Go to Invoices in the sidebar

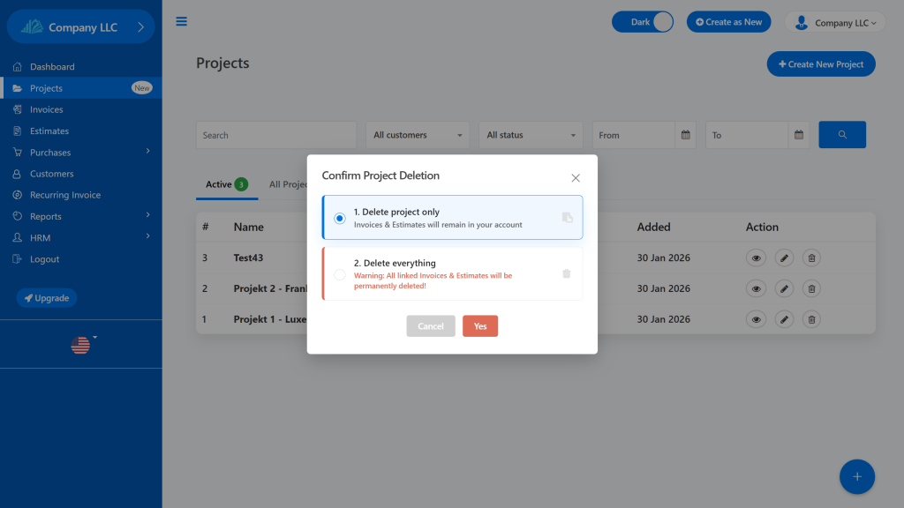47,109
